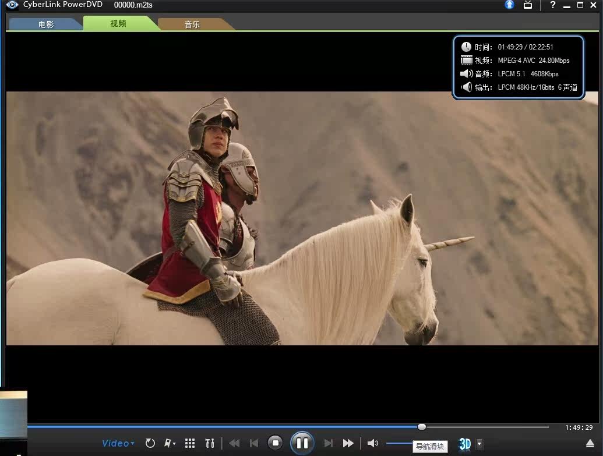Open the 电影 (Movie) tab

45,24
